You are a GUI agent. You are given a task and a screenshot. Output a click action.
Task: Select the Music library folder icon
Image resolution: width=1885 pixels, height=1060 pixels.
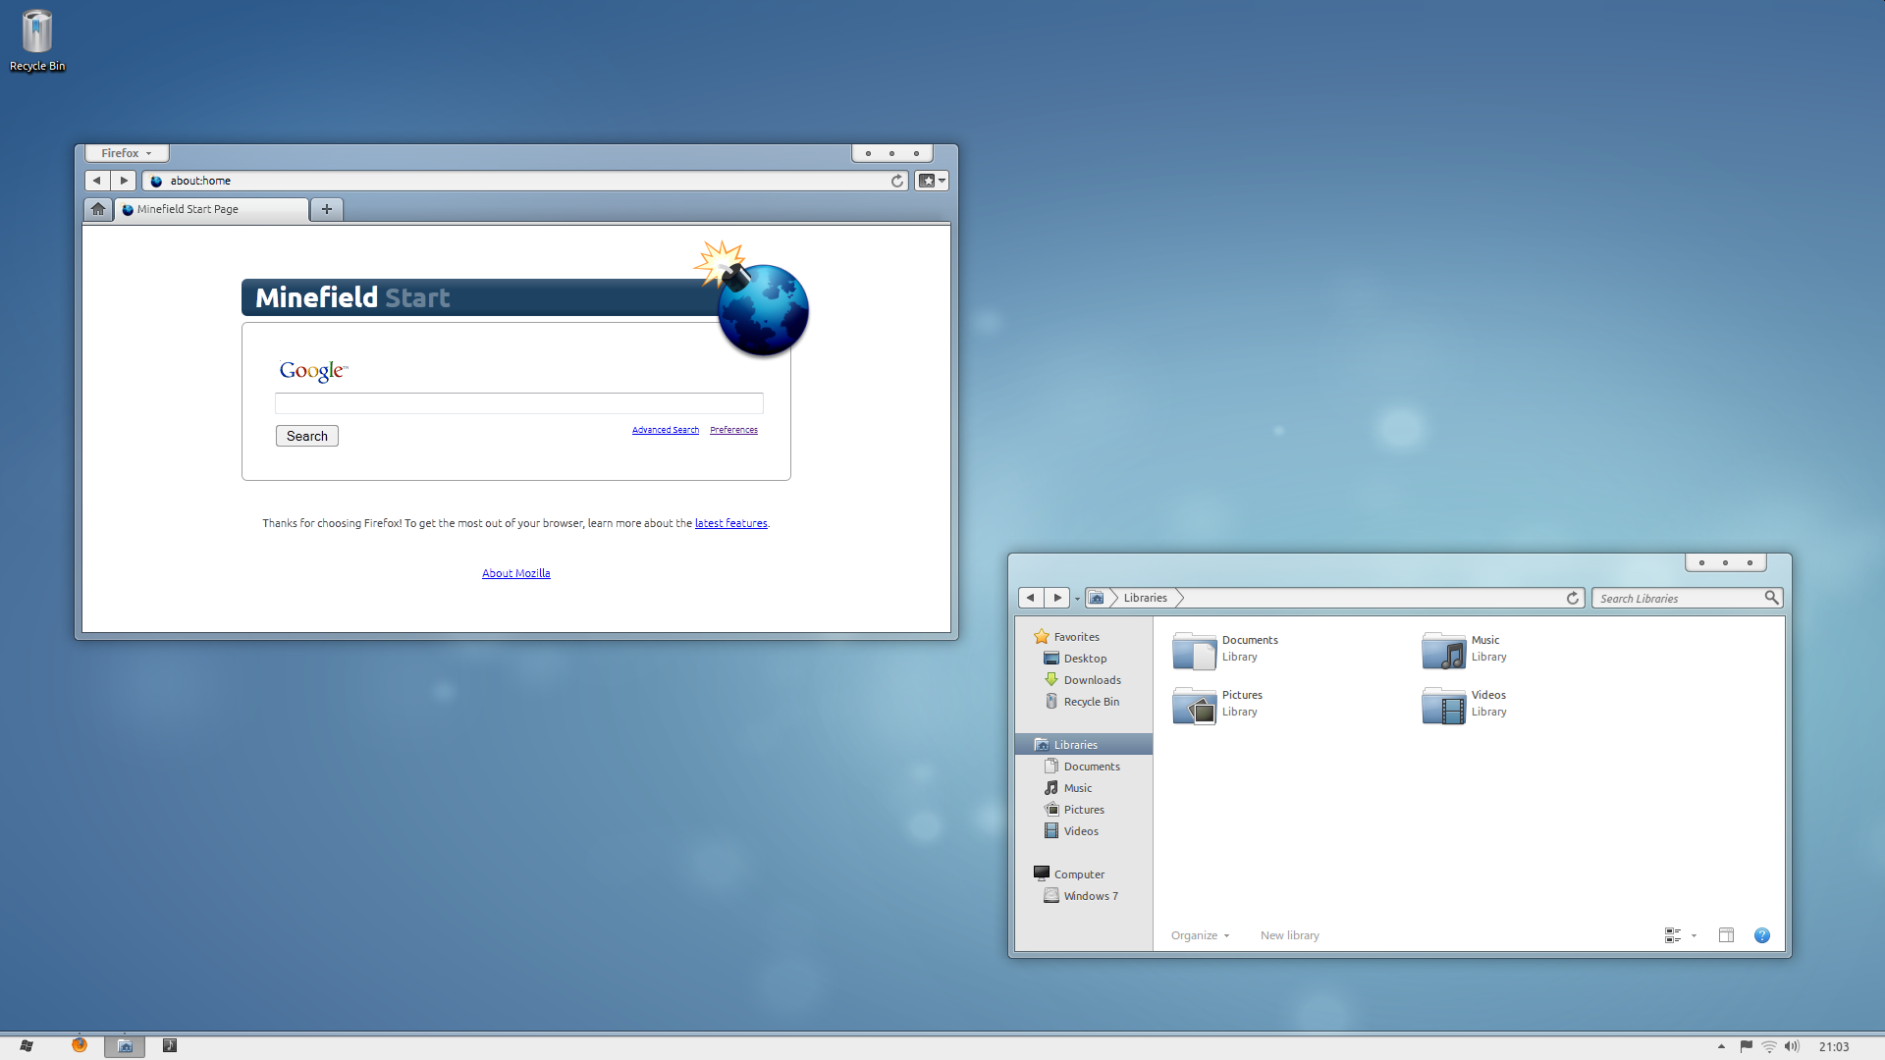pyautogui.click(x=1444, y=651)
